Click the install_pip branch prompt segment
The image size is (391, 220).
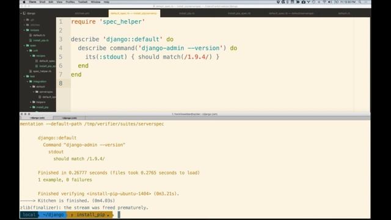point(90,215)
